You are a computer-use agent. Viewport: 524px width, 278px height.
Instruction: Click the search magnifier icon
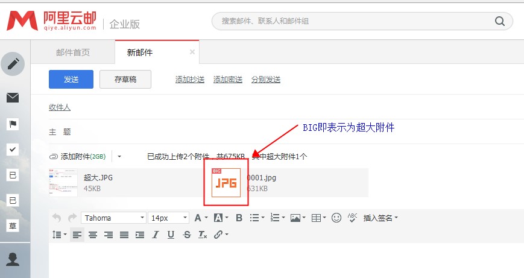click(x=500, y=22)
